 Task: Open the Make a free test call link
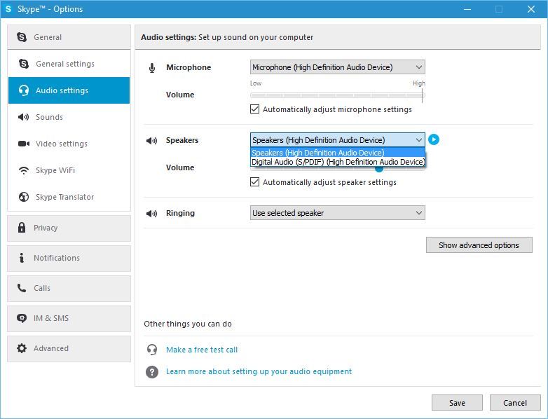202,350
